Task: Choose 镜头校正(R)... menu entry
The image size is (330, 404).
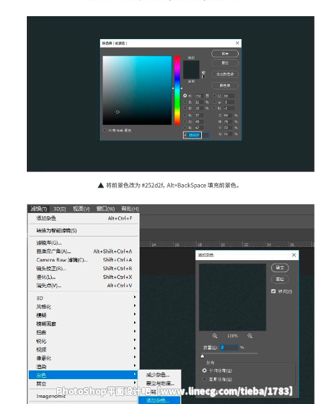Action: coord(84,268)
